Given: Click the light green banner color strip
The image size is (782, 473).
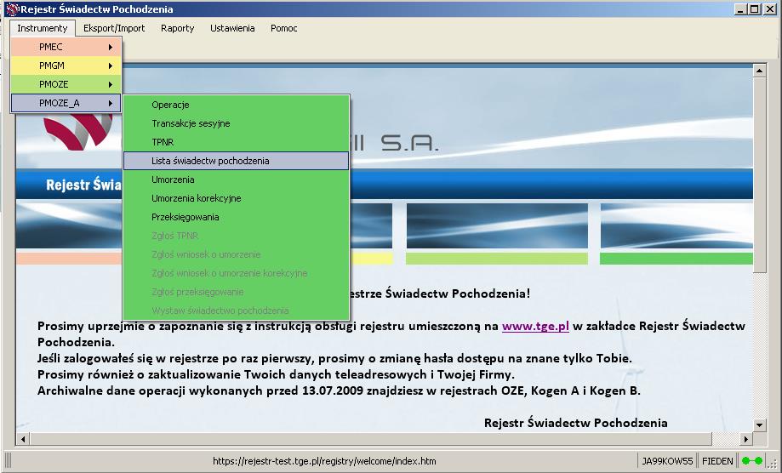Looking at the screenshot, I should pyautogui.click(x=497, y=258).
